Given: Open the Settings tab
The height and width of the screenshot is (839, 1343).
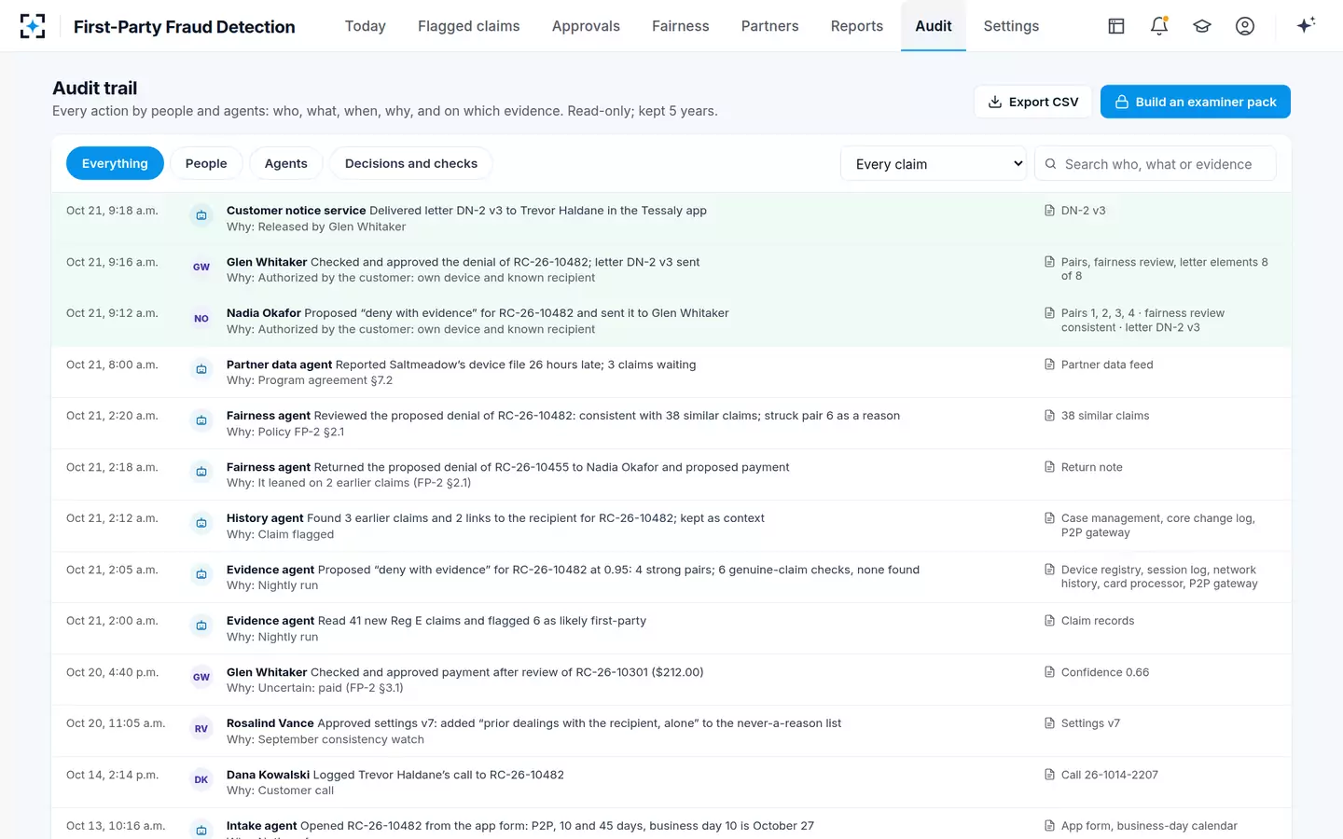Looking at the screenshot, I should click(x=1011, y=26).
